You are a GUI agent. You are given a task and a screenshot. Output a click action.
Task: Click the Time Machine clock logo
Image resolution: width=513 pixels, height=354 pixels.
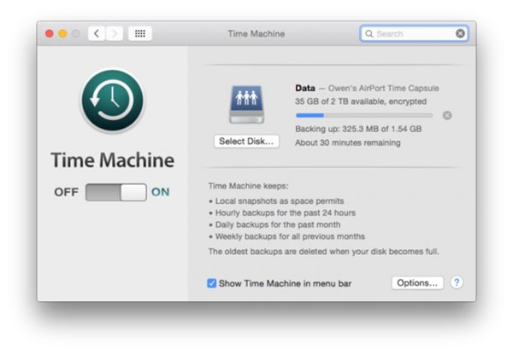113,101
